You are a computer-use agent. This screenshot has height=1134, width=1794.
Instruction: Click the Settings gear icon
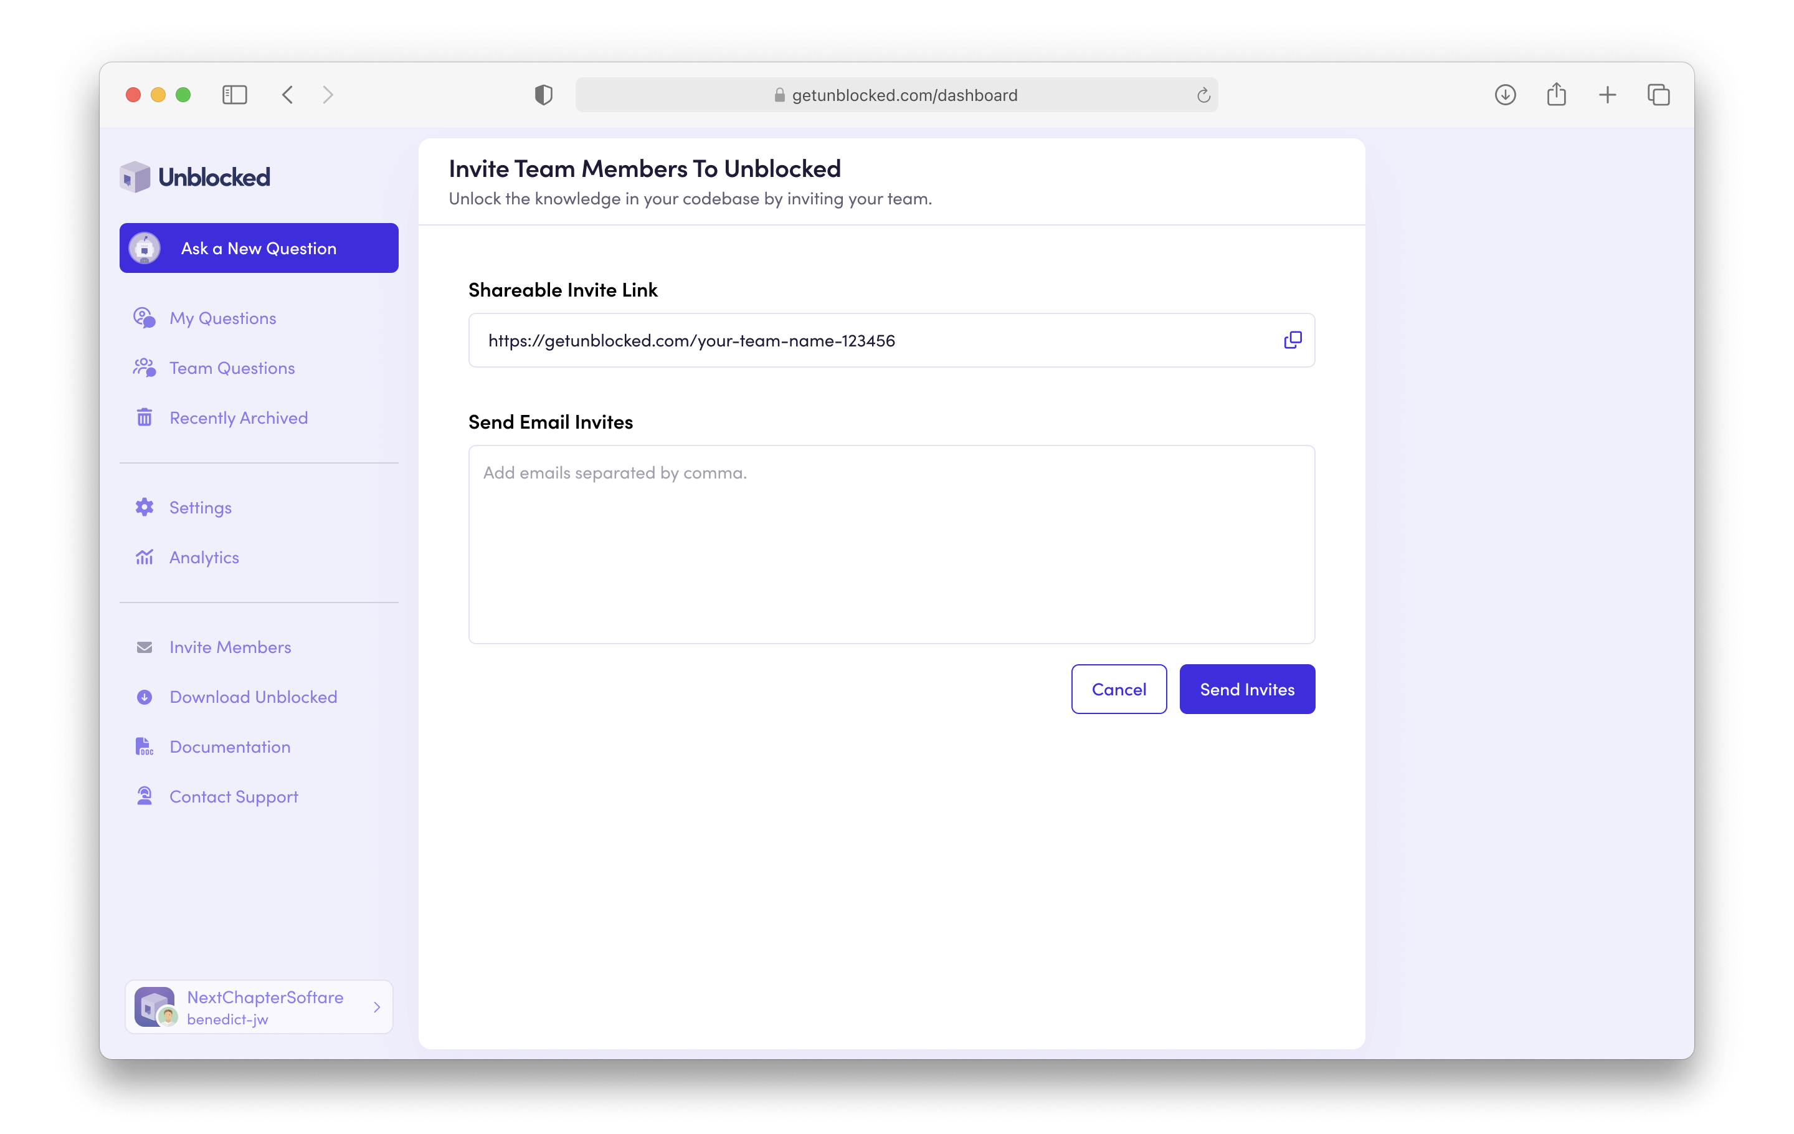pos(145,507)
